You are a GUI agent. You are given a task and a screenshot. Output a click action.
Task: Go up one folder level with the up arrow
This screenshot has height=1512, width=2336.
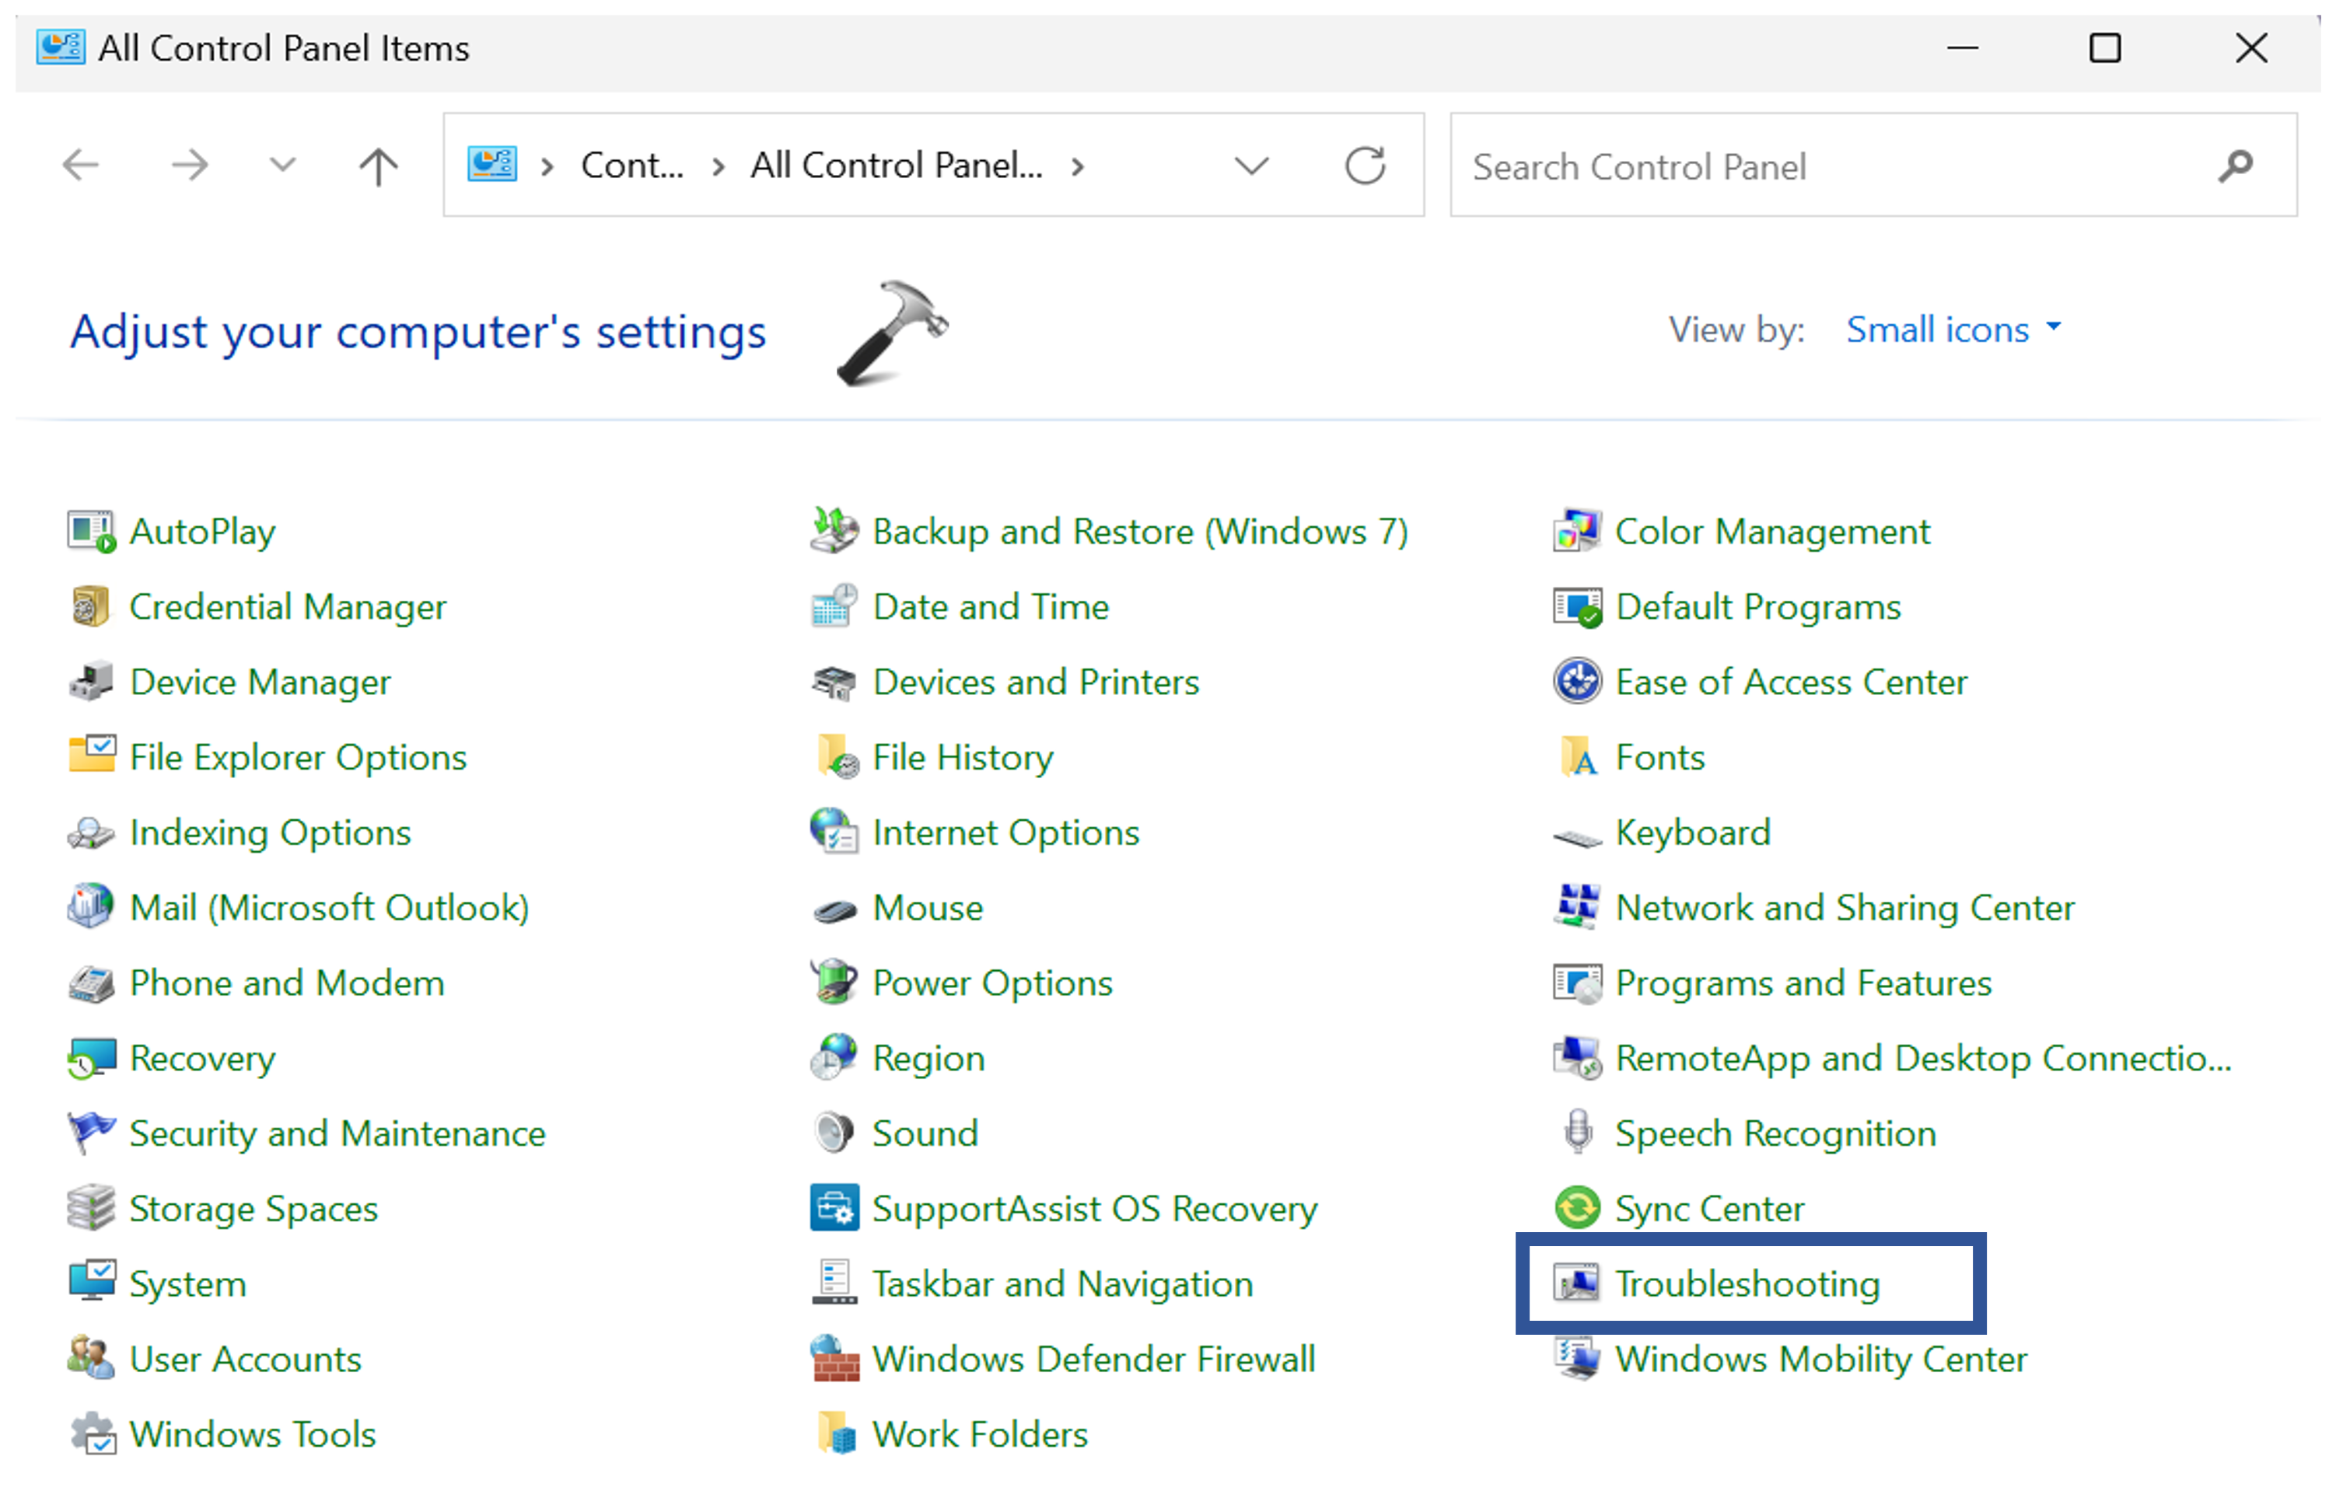378,166
